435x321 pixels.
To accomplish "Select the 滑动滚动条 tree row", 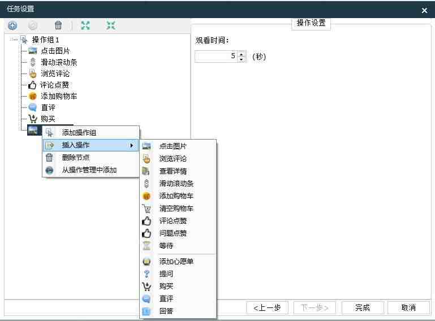I will pyautogui.click(x=59, y=62).
